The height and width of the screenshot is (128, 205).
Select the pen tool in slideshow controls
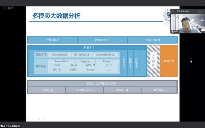tap(33, 119)
